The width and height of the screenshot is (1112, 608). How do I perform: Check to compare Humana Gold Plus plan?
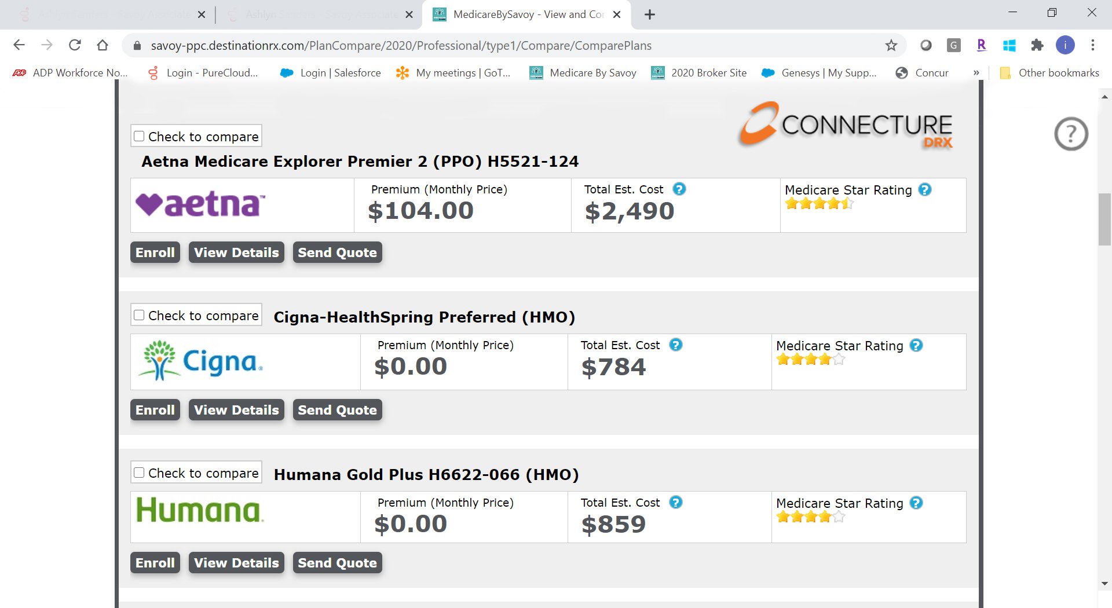click(139, 473)
